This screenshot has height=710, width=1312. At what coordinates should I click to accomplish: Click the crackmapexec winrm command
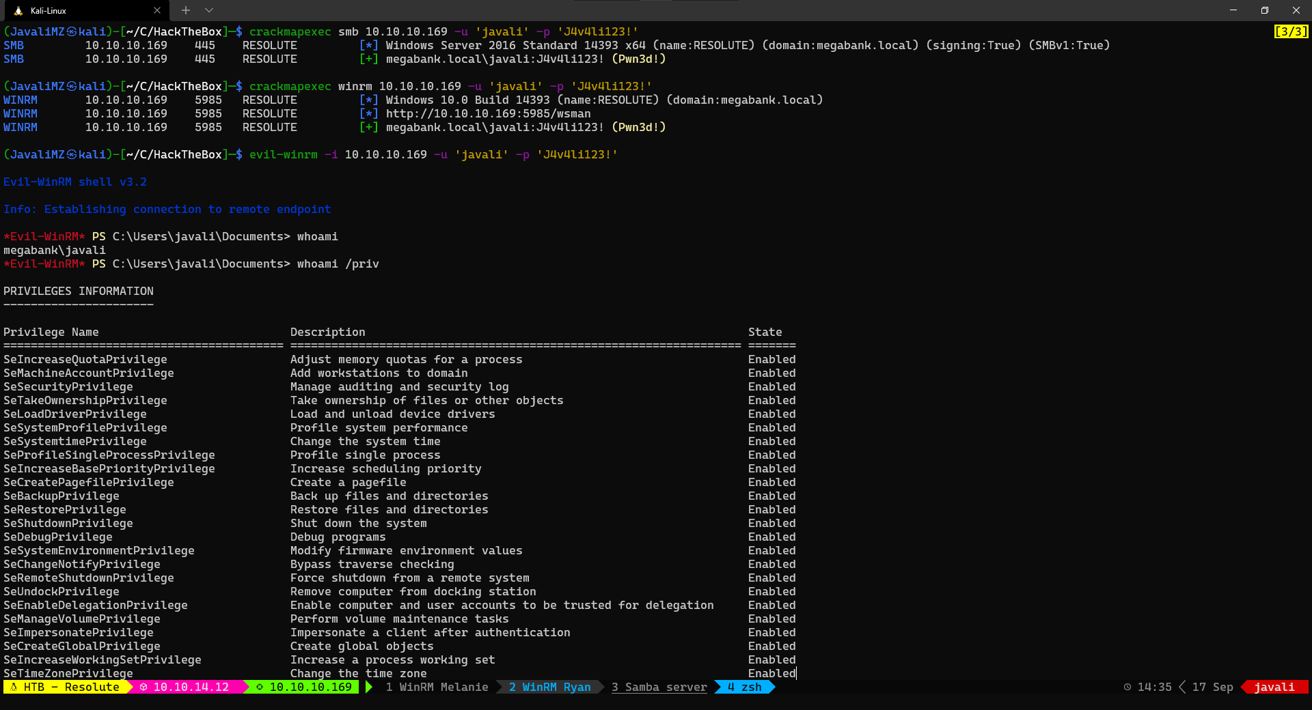[x=450, y=86]
